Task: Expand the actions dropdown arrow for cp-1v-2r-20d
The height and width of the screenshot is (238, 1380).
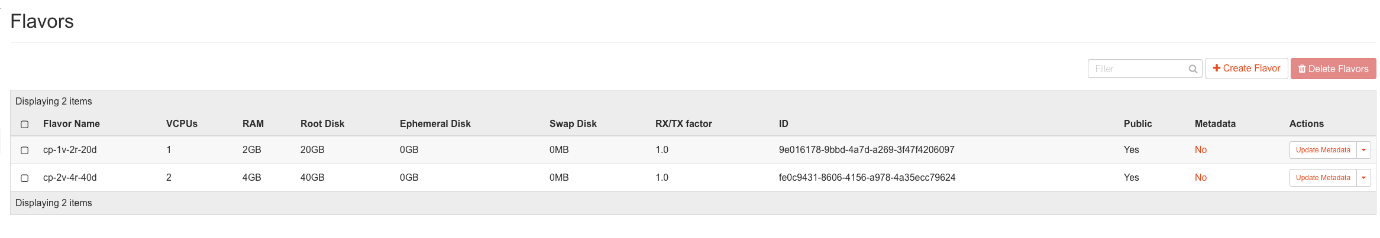Action: tap(1363, 150)
